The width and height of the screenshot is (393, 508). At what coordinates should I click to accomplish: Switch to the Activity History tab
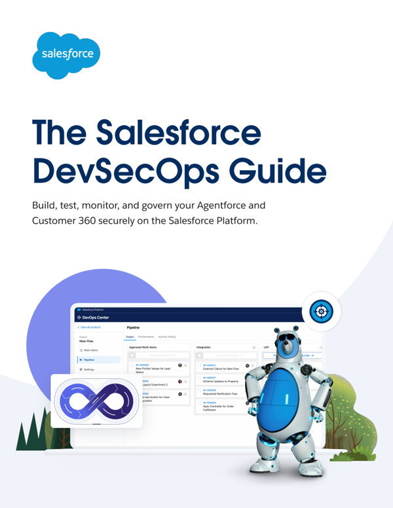(167, 336)
